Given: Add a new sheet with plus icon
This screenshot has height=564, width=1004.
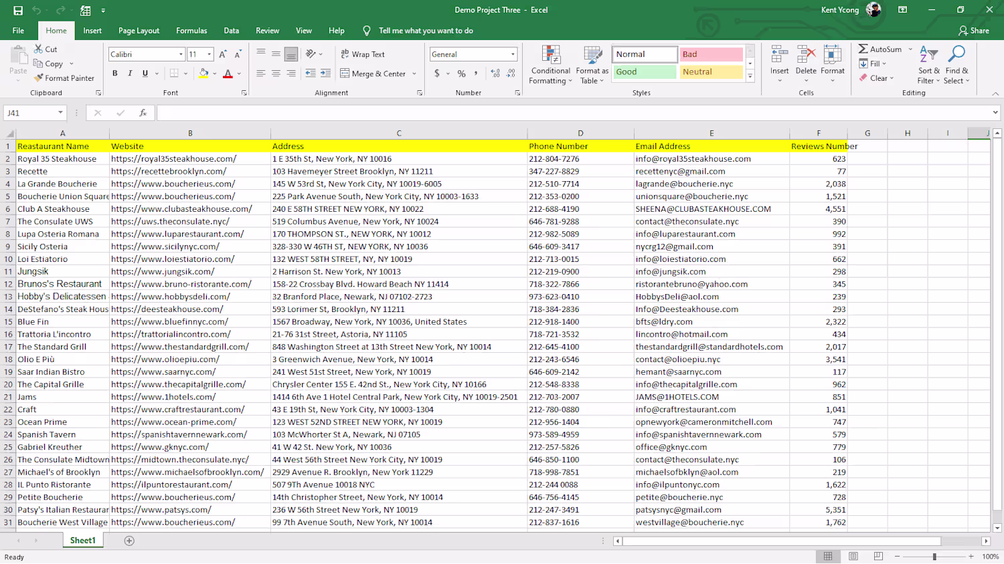Looking at the screenshot, I should point(129,541).
